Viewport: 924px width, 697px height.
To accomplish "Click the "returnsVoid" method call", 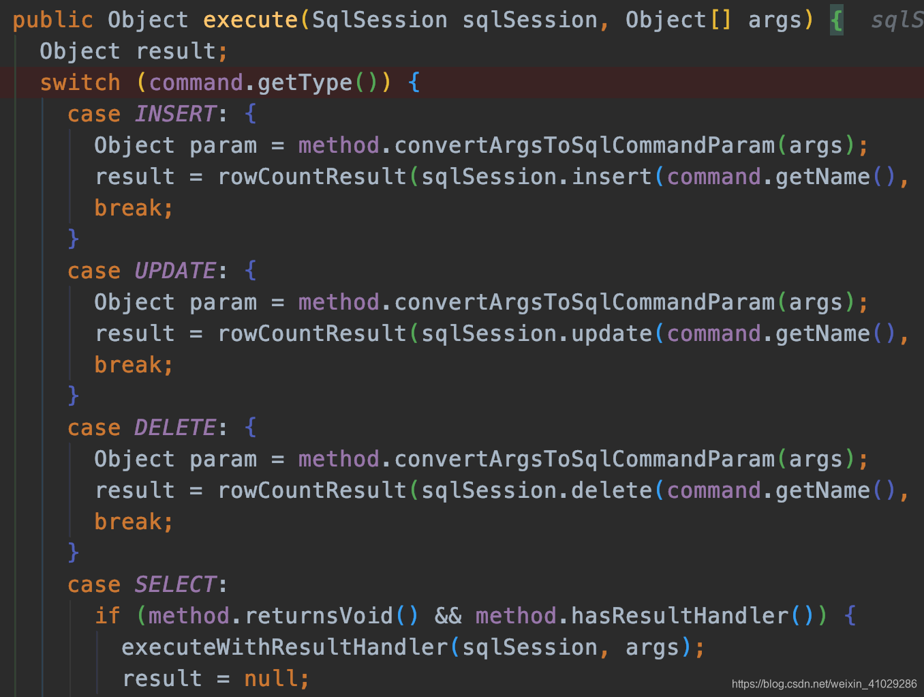I will (x=319, y=617).
